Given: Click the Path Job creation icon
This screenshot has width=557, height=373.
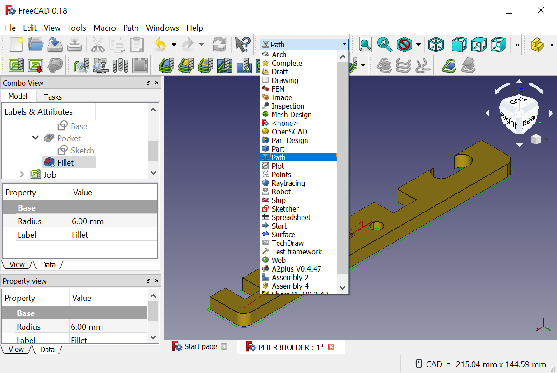Looking at the screenshot, I should pyautogui.click(x=16, y=65).
